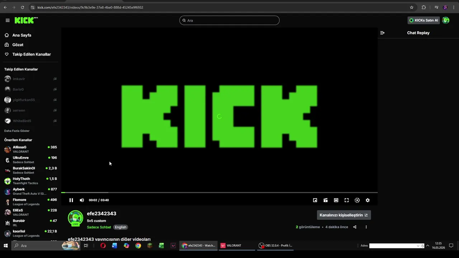Screen dimensions: 459x258
Task: Open Chrome shortcut in taskbar
Action: (138, 245)
